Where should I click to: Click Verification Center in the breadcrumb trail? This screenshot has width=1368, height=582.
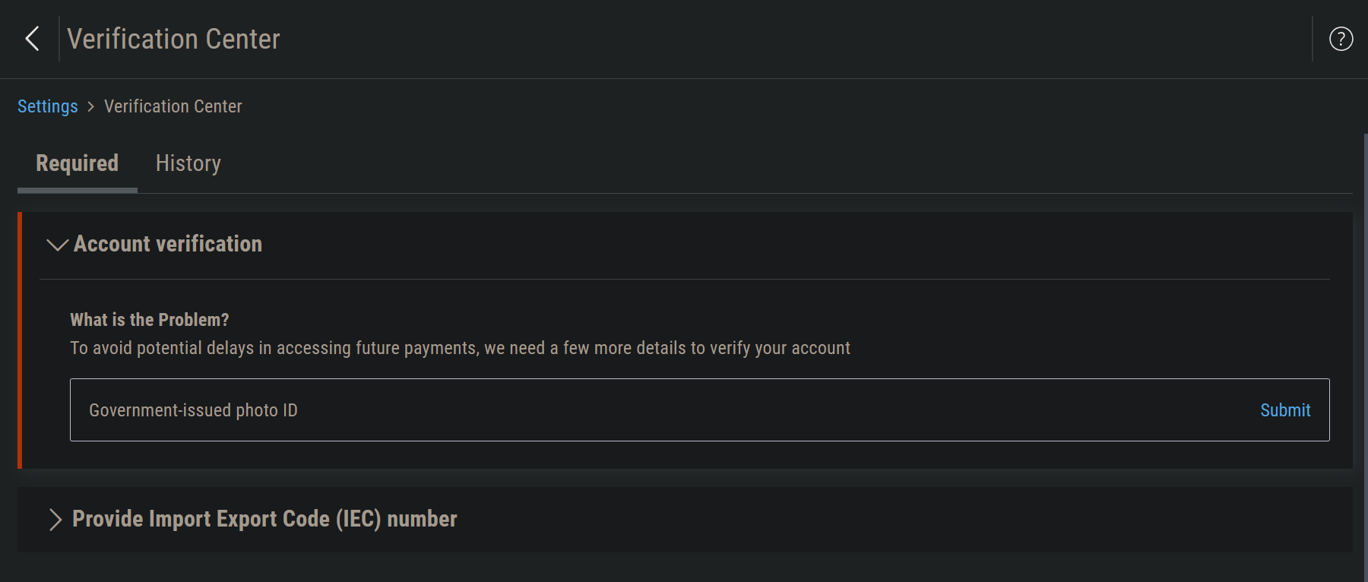173,106
